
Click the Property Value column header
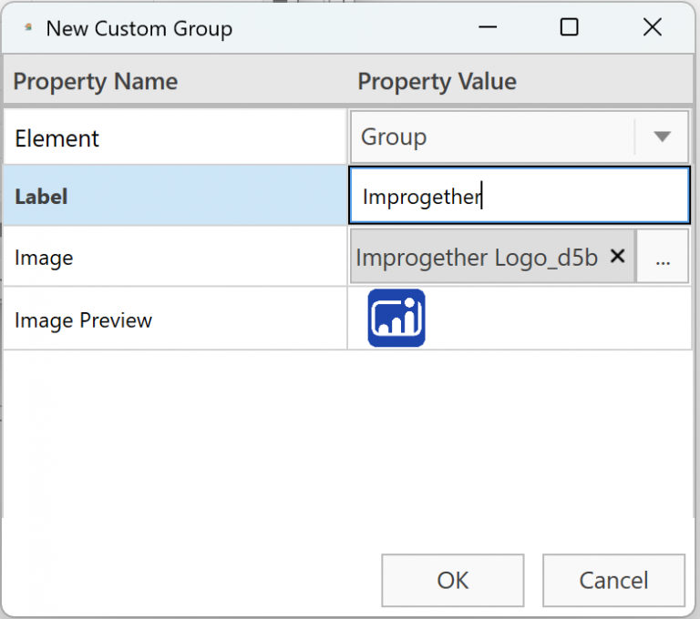point(437,82)
